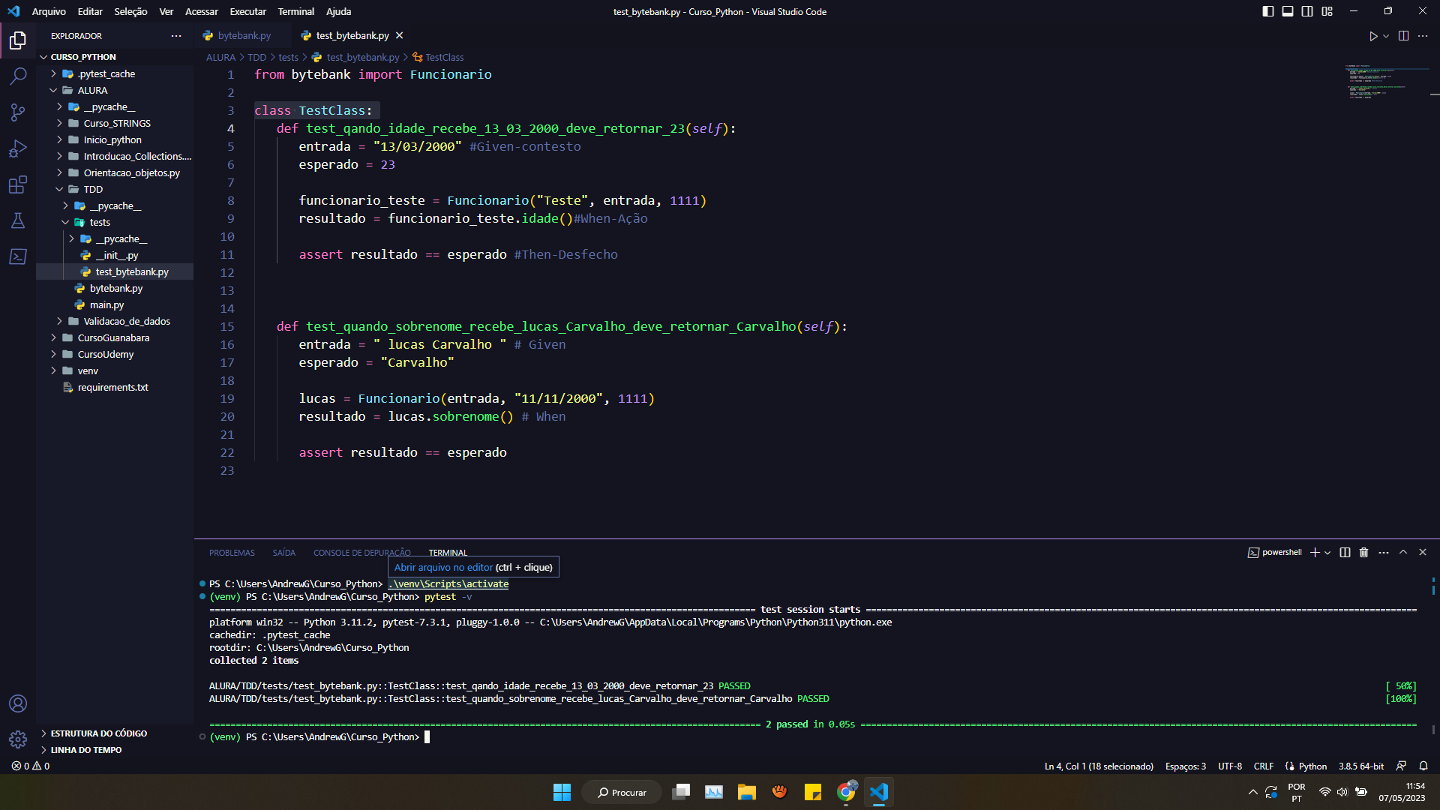Open the Executar menu
Screen dimensions: 1440x810
pyautogui.click(x=247, y=11)
